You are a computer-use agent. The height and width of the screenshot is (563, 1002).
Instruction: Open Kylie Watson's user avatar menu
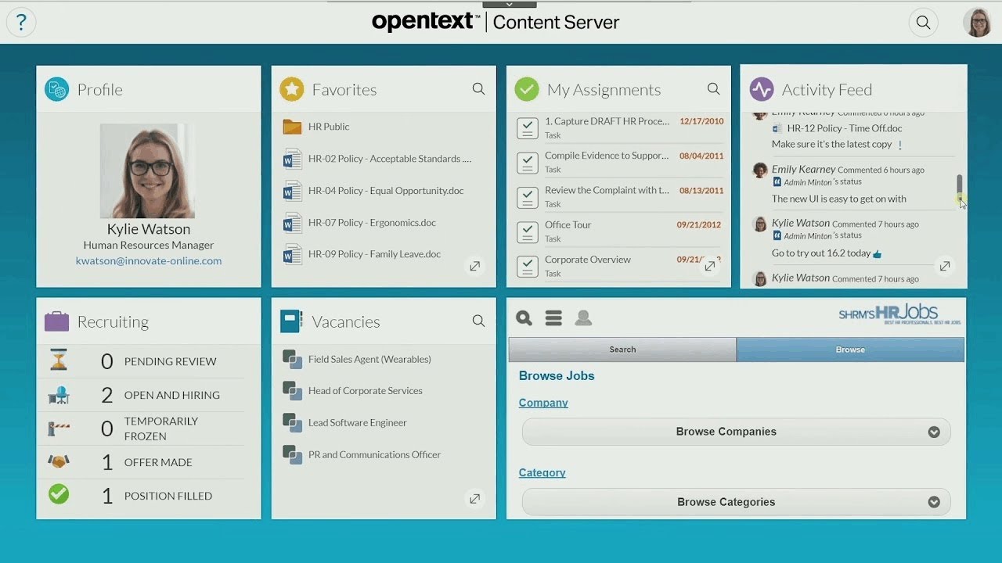point(977,23)
